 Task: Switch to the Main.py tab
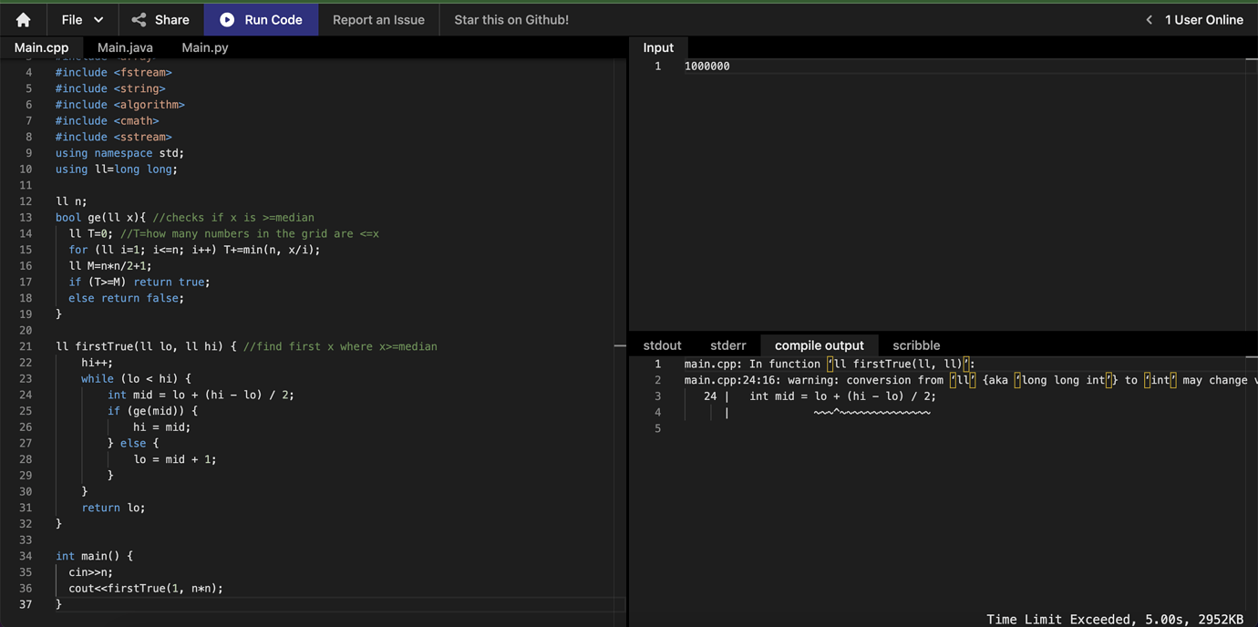(x=205, y=47)
